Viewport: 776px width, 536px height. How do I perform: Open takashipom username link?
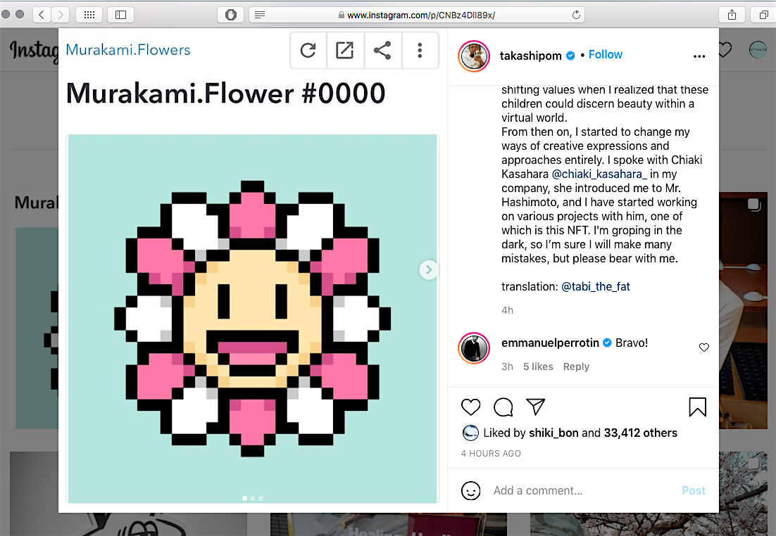coord(530,56)
